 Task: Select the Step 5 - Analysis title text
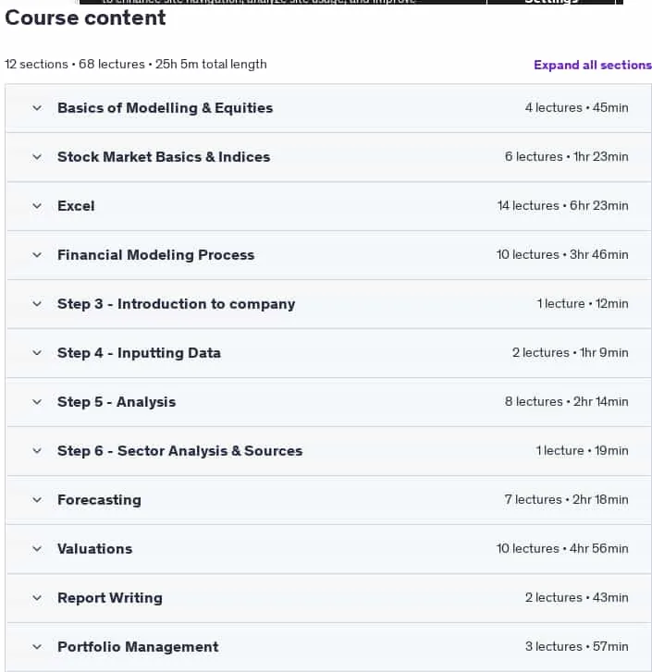pos(117,402)
